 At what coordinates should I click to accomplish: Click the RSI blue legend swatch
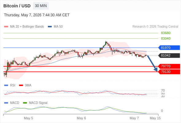tap(6, 85)
